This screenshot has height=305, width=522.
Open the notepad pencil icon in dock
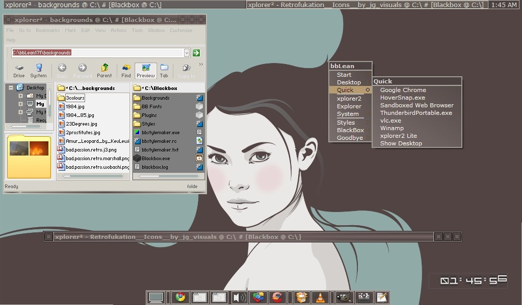click(381, 297)
